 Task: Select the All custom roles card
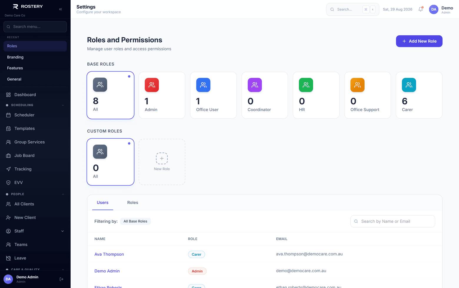[111, 162]
